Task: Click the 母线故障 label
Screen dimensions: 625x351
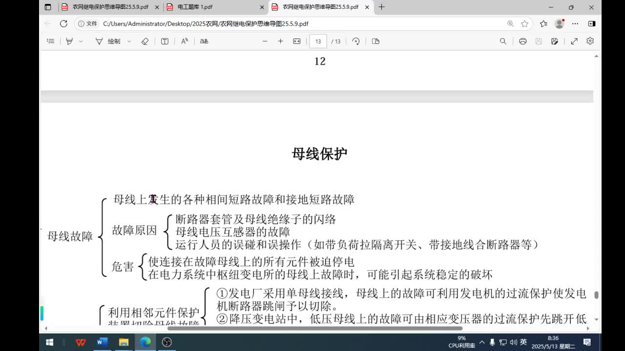Action: point(70,236)
